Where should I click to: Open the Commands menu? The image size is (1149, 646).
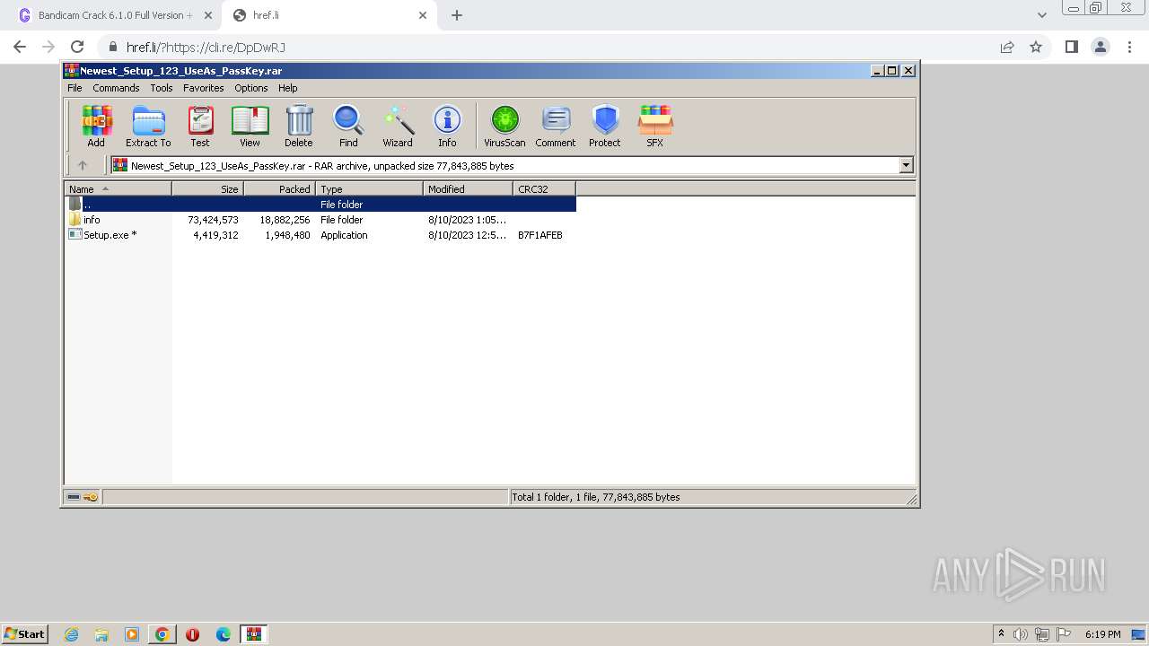pos(116,88)
